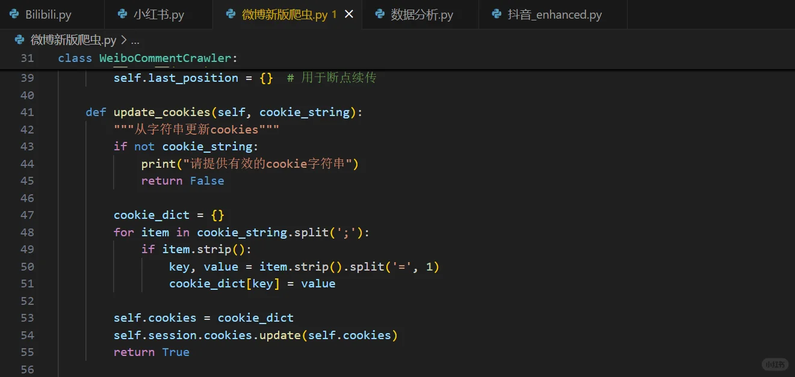Click the for loop split(';') line

click(241, 232)
